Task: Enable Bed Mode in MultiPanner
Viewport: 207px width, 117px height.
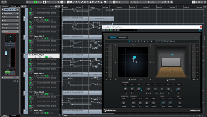Action: point(113,37)
